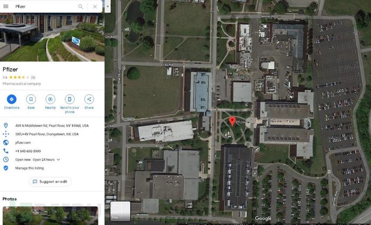Click the phone number +1 845-602-5000
Viewport: 371px width, 225px height.
28,151
